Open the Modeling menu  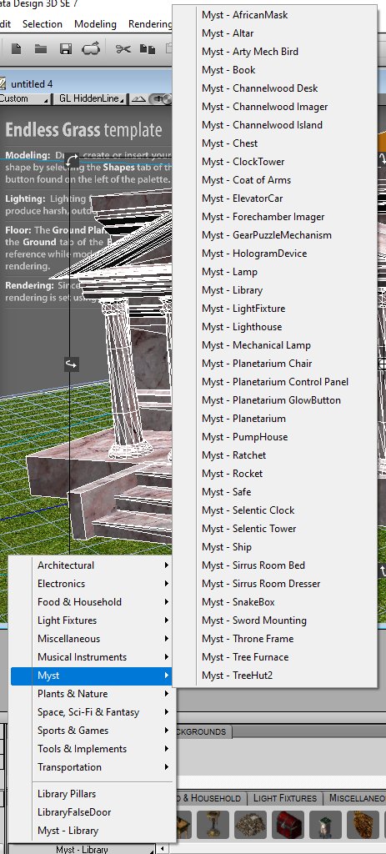pyautogui.click(x=95, y=24)
